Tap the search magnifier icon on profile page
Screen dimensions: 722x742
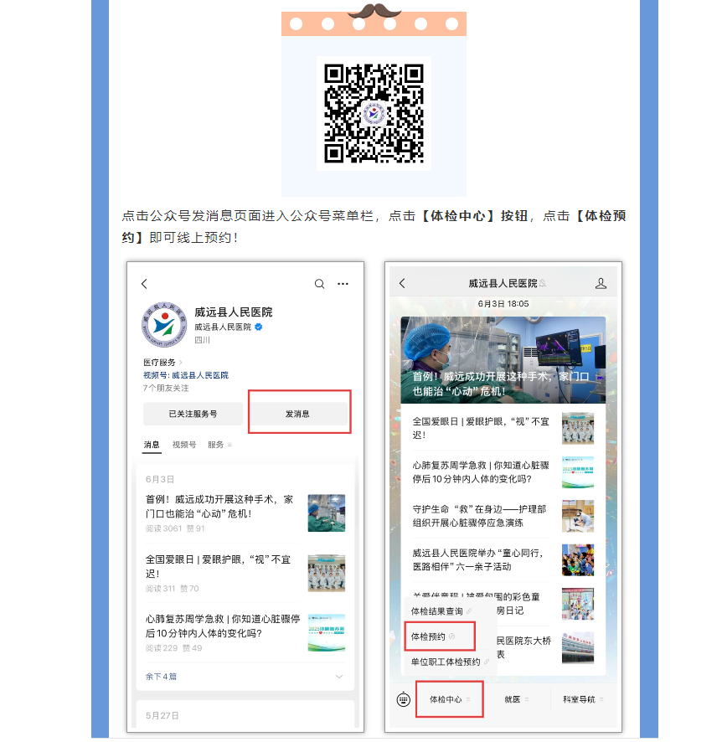(319, 284)
